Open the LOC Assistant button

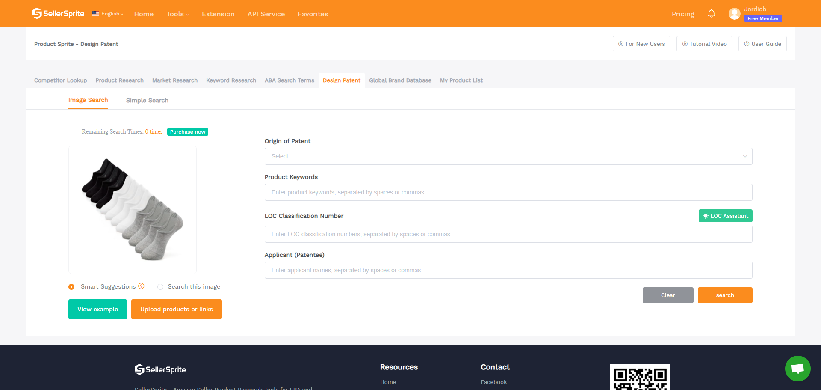coord(726,216)
